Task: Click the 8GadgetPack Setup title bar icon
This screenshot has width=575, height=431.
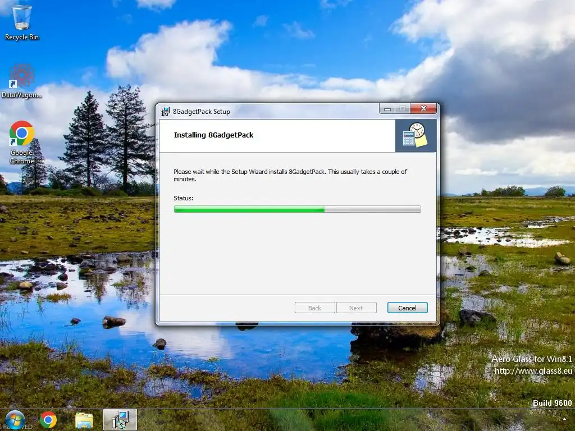Action: coord(166,112)
